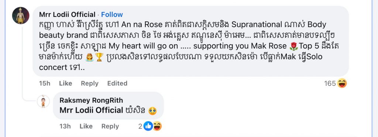Open the 13h reply timestamp
The width and height of the screenshot is (378, 137).
tap(65, 126)
